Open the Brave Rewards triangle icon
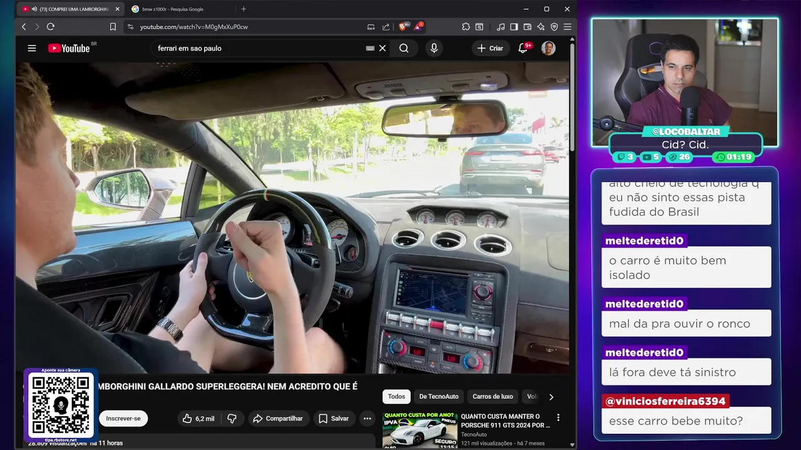 point(418,27)
